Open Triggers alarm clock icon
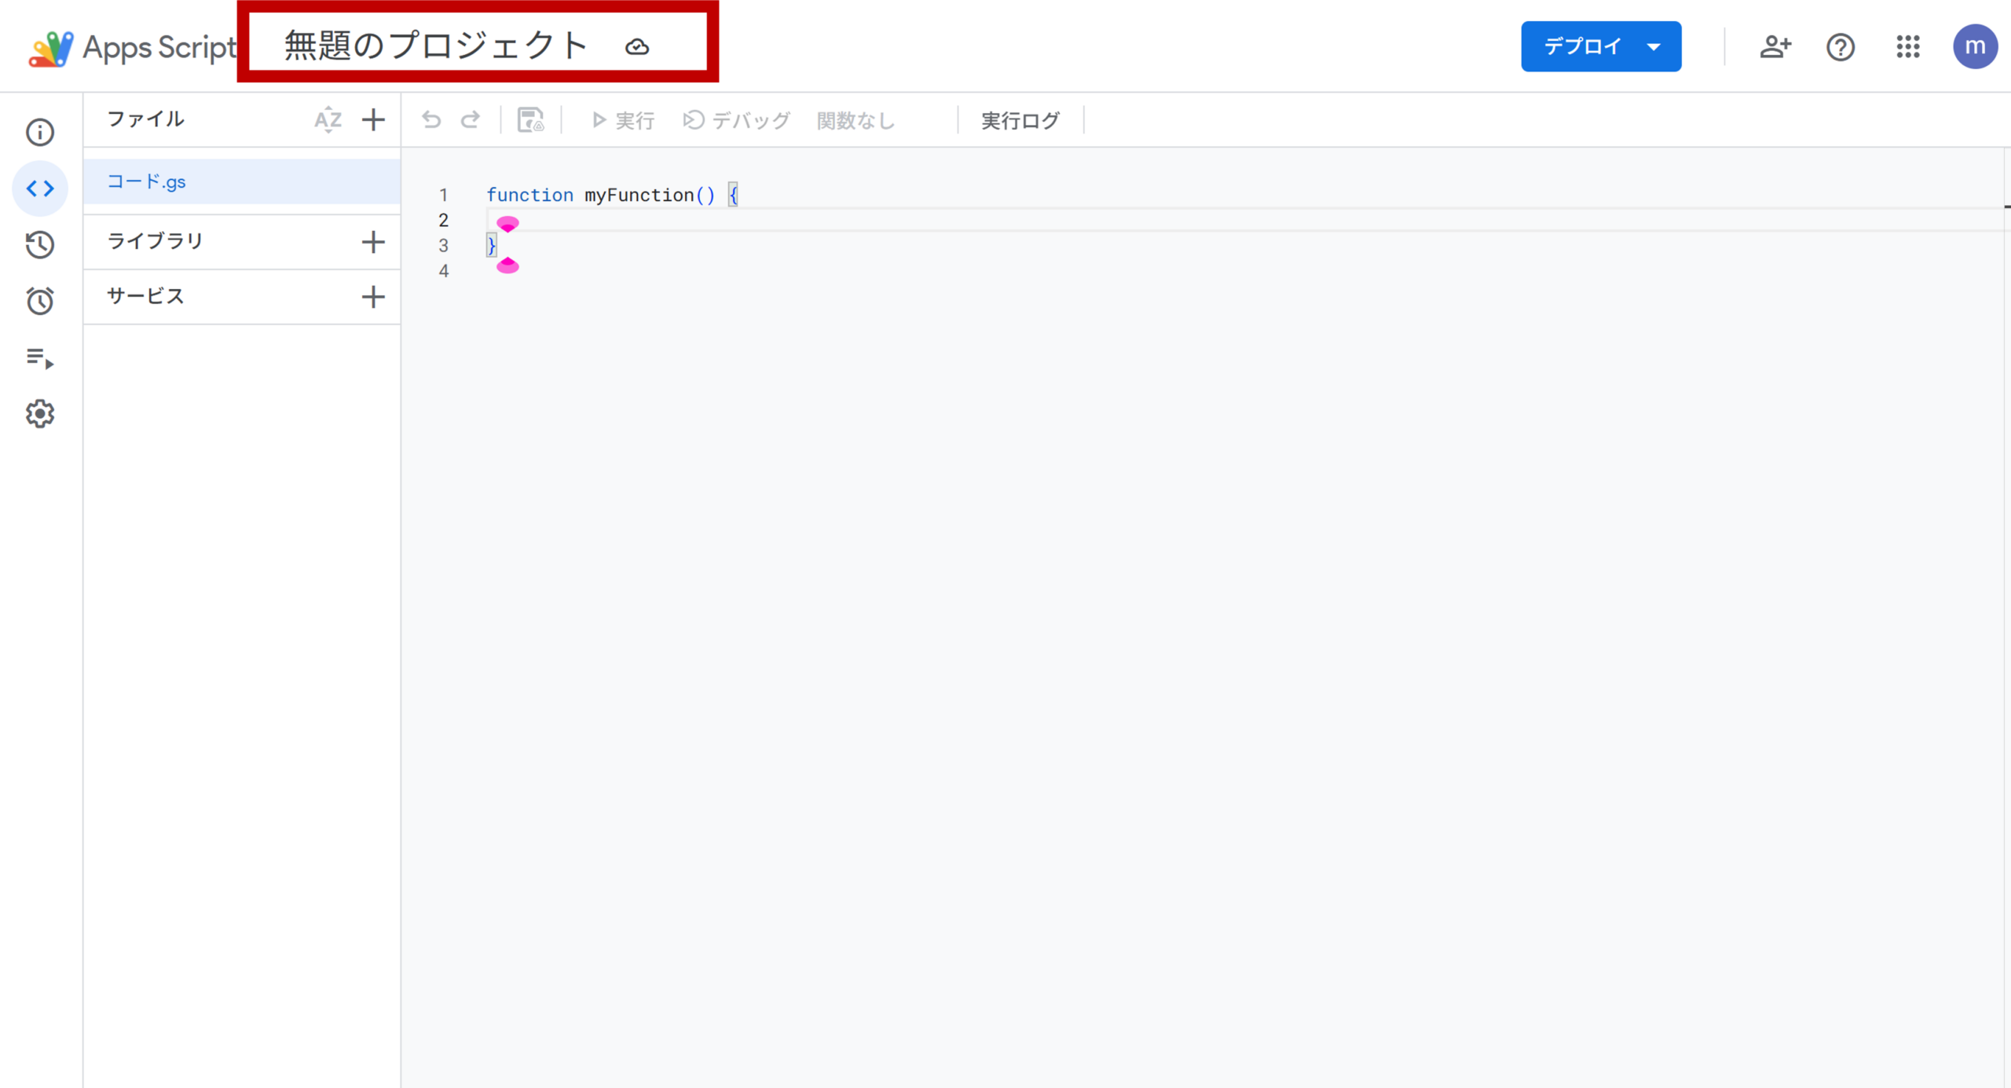 40,301
